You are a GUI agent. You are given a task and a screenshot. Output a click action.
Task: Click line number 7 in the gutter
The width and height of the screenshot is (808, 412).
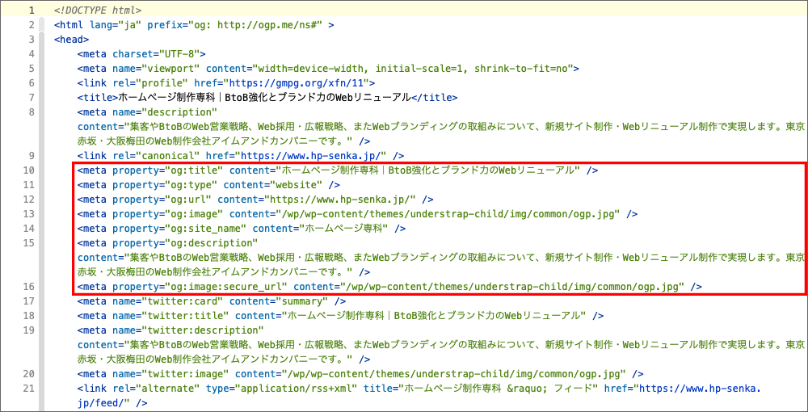(x=32, y=97)
